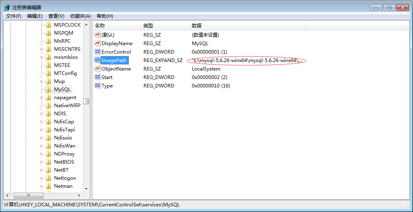The image size is (413, 212).
Task: Sort values by the 数据 column header
Action: [247, 26]
